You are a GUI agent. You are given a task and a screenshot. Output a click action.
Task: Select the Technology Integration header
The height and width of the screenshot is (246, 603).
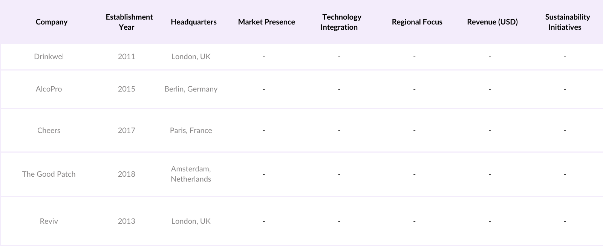pos(341,22)
